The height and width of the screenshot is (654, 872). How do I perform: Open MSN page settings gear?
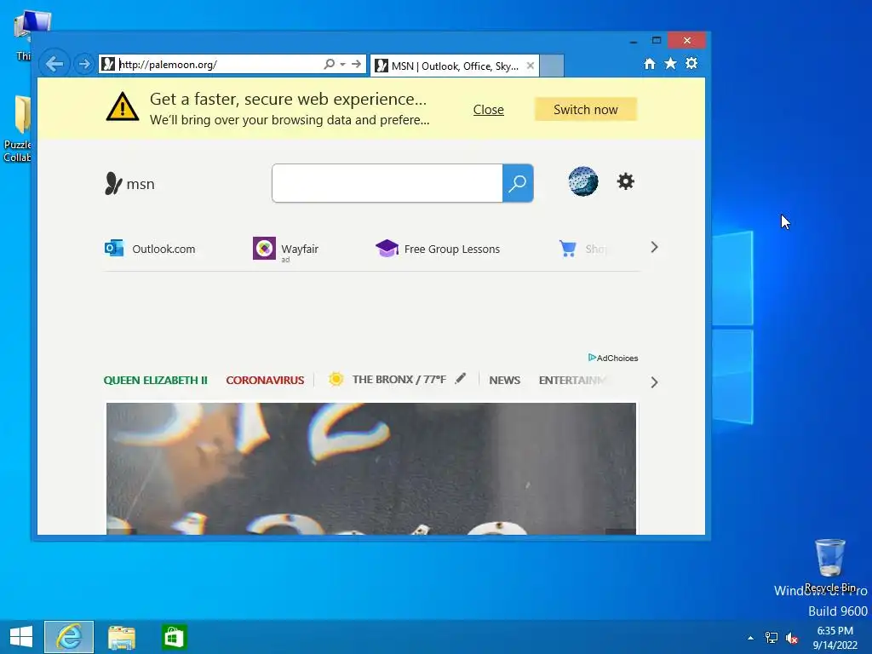pos(626,181)
